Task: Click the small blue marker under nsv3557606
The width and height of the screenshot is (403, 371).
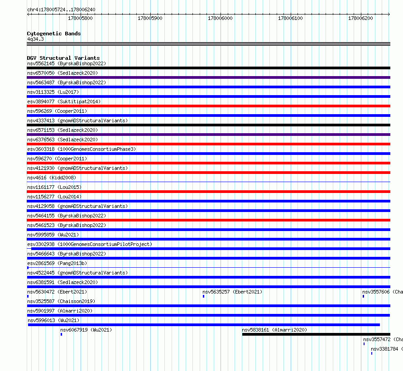Action: pos(364,296)
